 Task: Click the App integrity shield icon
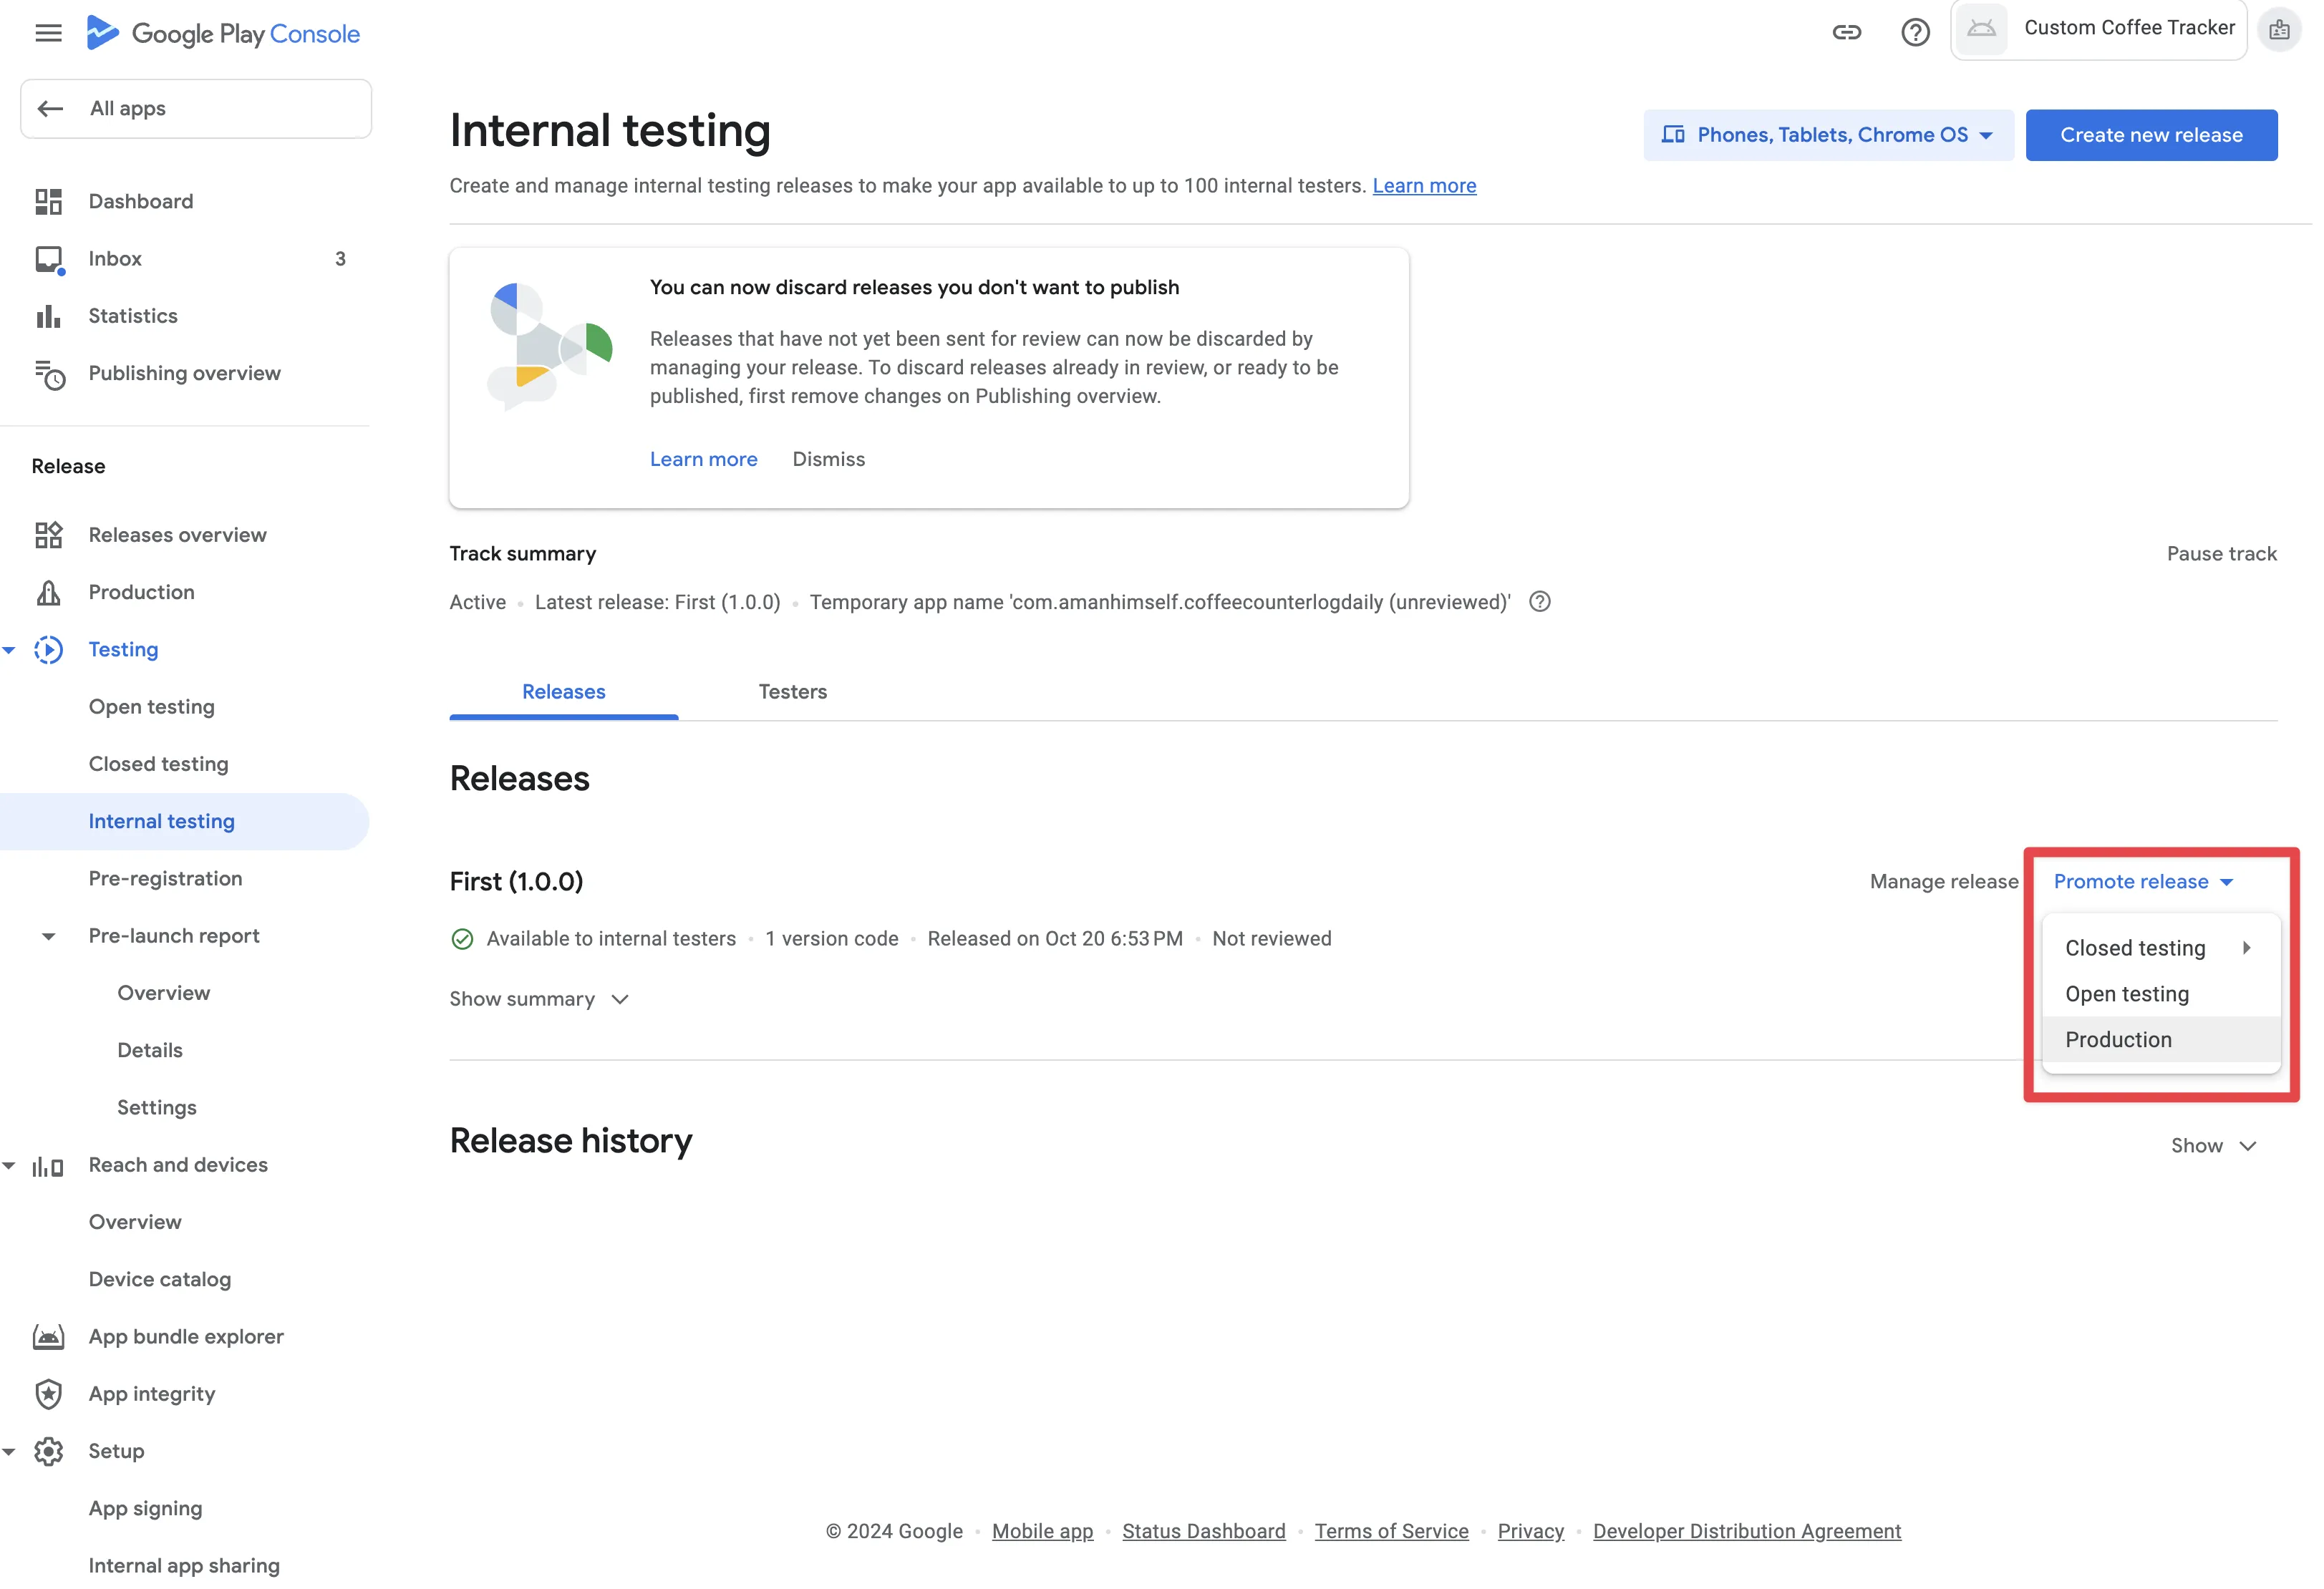point(49,1394)
